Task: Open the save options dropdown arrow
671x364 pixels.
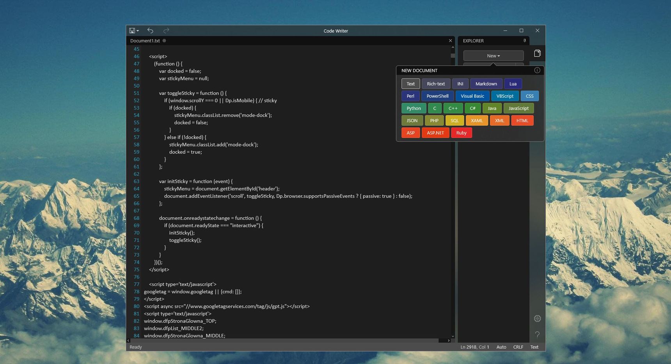Action: (x=138, y=31)
